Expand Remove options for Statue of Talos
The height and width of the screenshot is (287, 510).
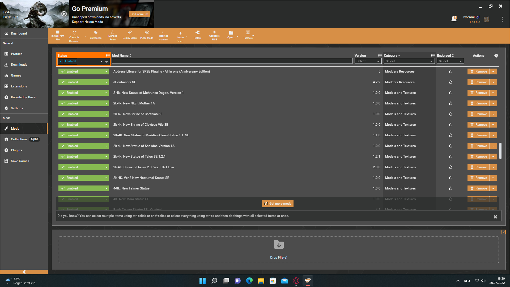[493, 157]
